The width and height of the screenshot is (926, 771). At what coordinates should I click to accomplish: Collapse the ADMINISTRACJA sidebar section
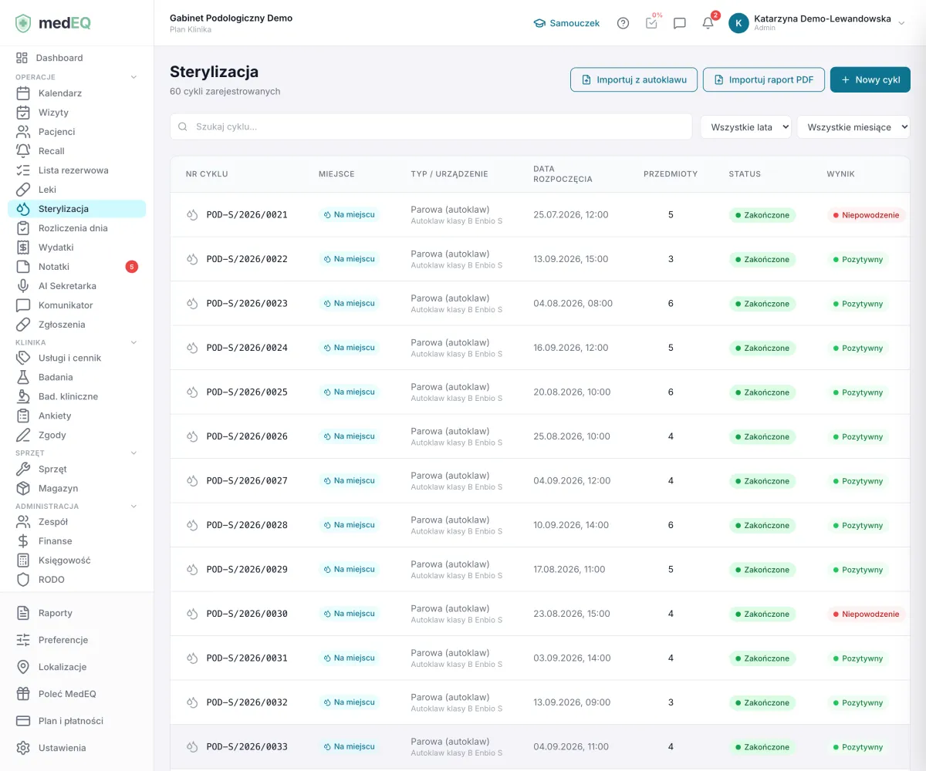pyautogui.click(x=133, y=507)
